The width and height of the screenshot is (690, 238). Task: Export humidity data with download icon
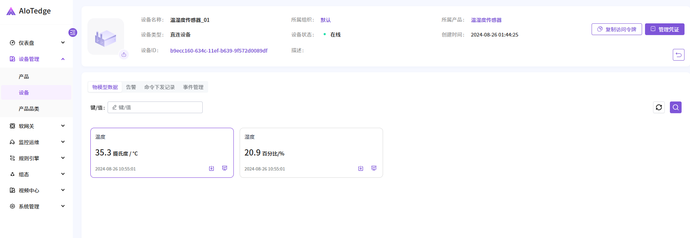click(x=361, y=168)
